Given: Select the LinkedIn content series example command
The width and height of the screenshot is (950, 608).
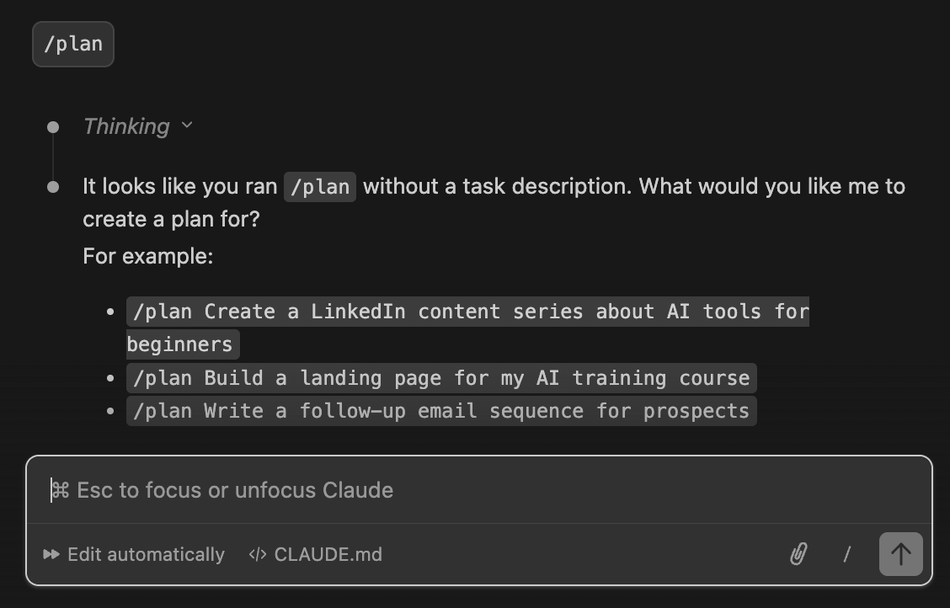Looking at the screenshot, I should 467,312.
